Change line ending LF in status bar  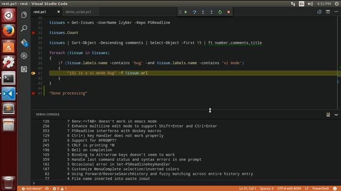point(307,189)
